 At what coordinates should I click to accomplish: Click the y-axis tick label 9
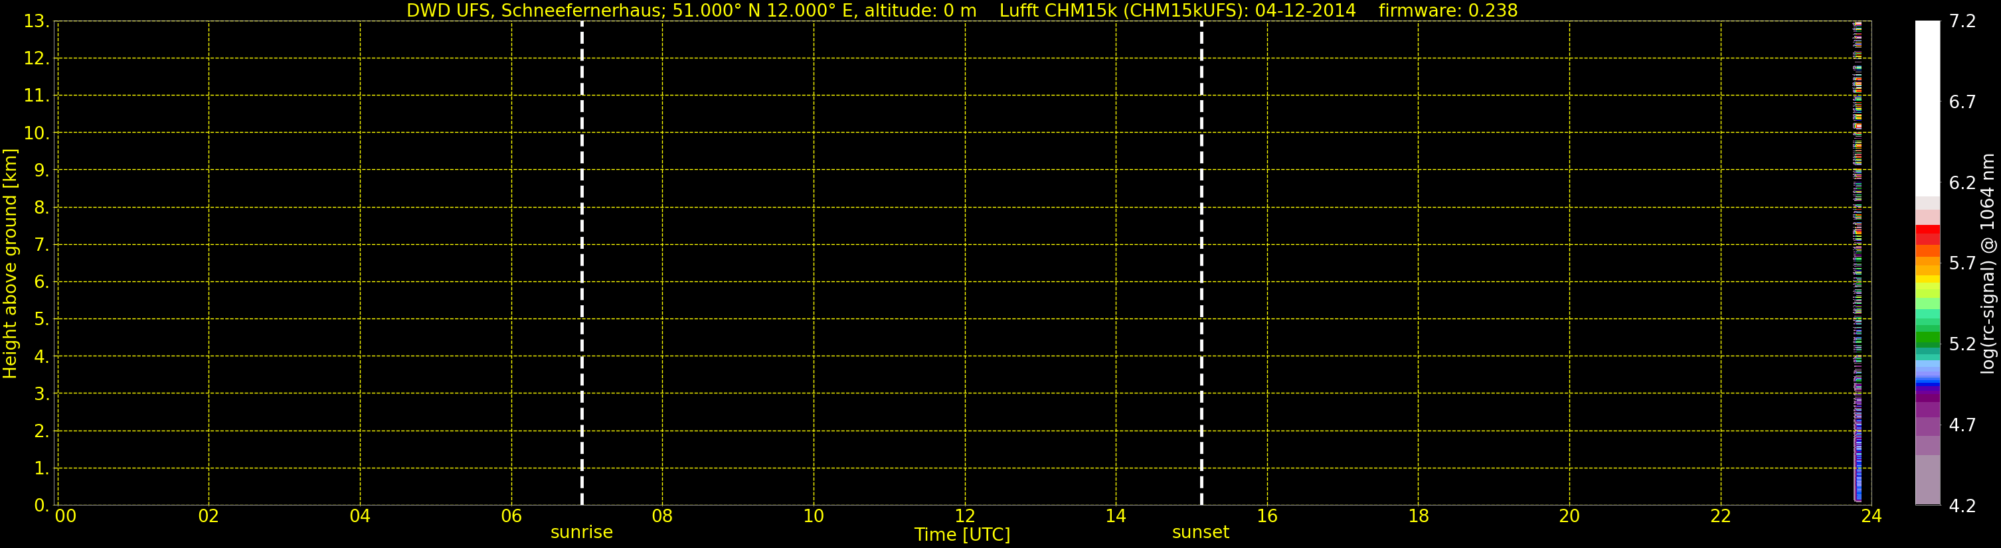point(41,171)
